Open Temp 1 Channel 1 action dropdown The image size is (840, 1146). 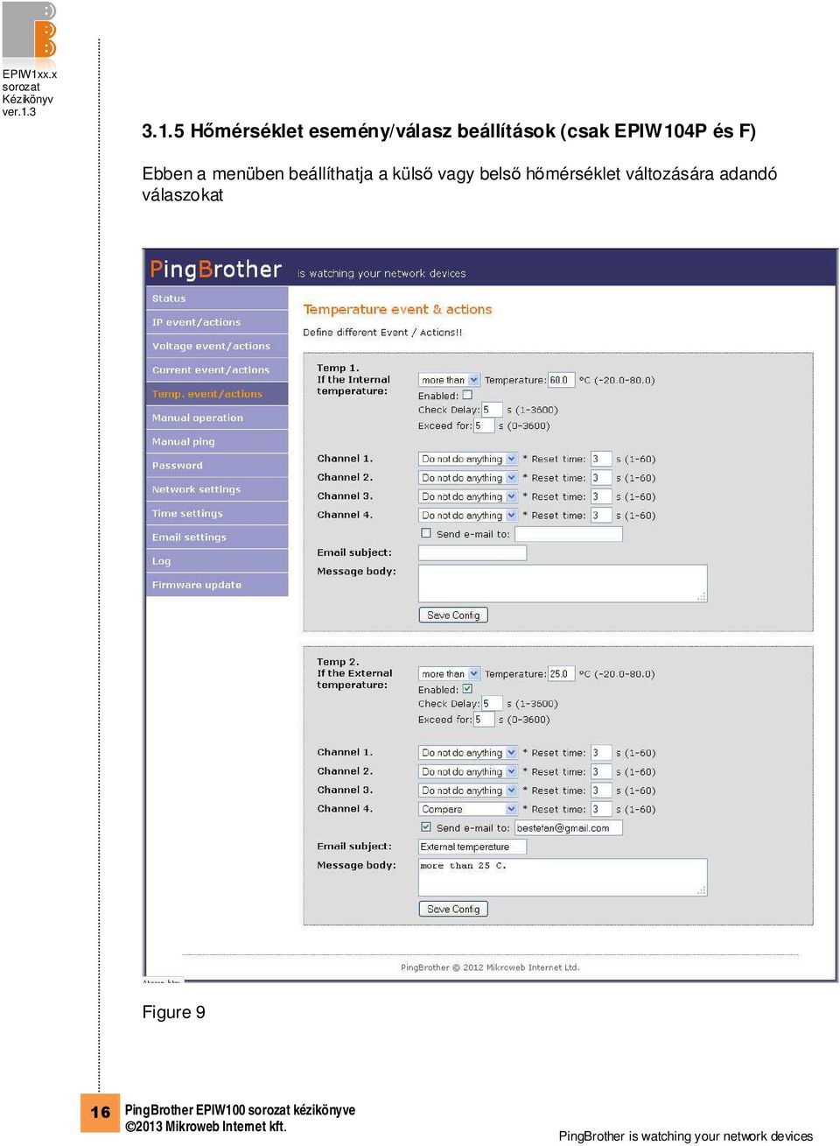[x=468, y=459]
